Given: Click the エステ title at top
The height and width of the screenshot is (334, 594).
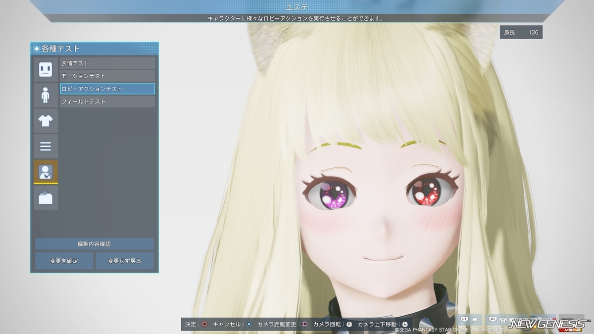Looking at the screenshot, I should [x=297, y=6].
